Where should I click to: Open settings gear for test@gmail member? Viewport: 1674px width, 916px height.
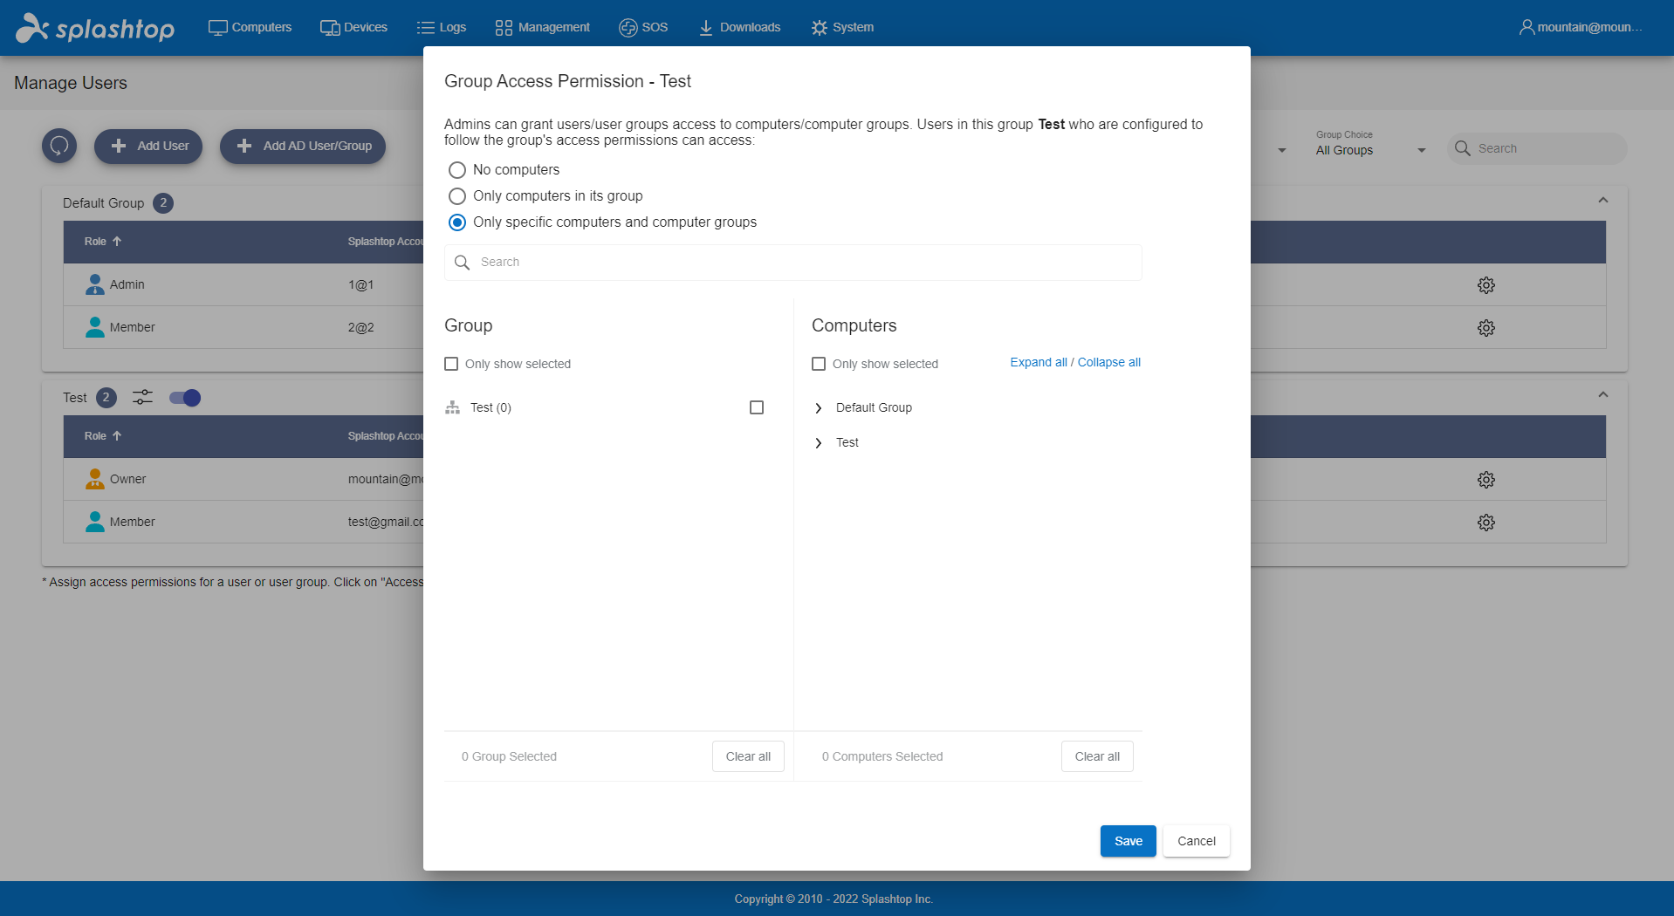click(1485, 522)
